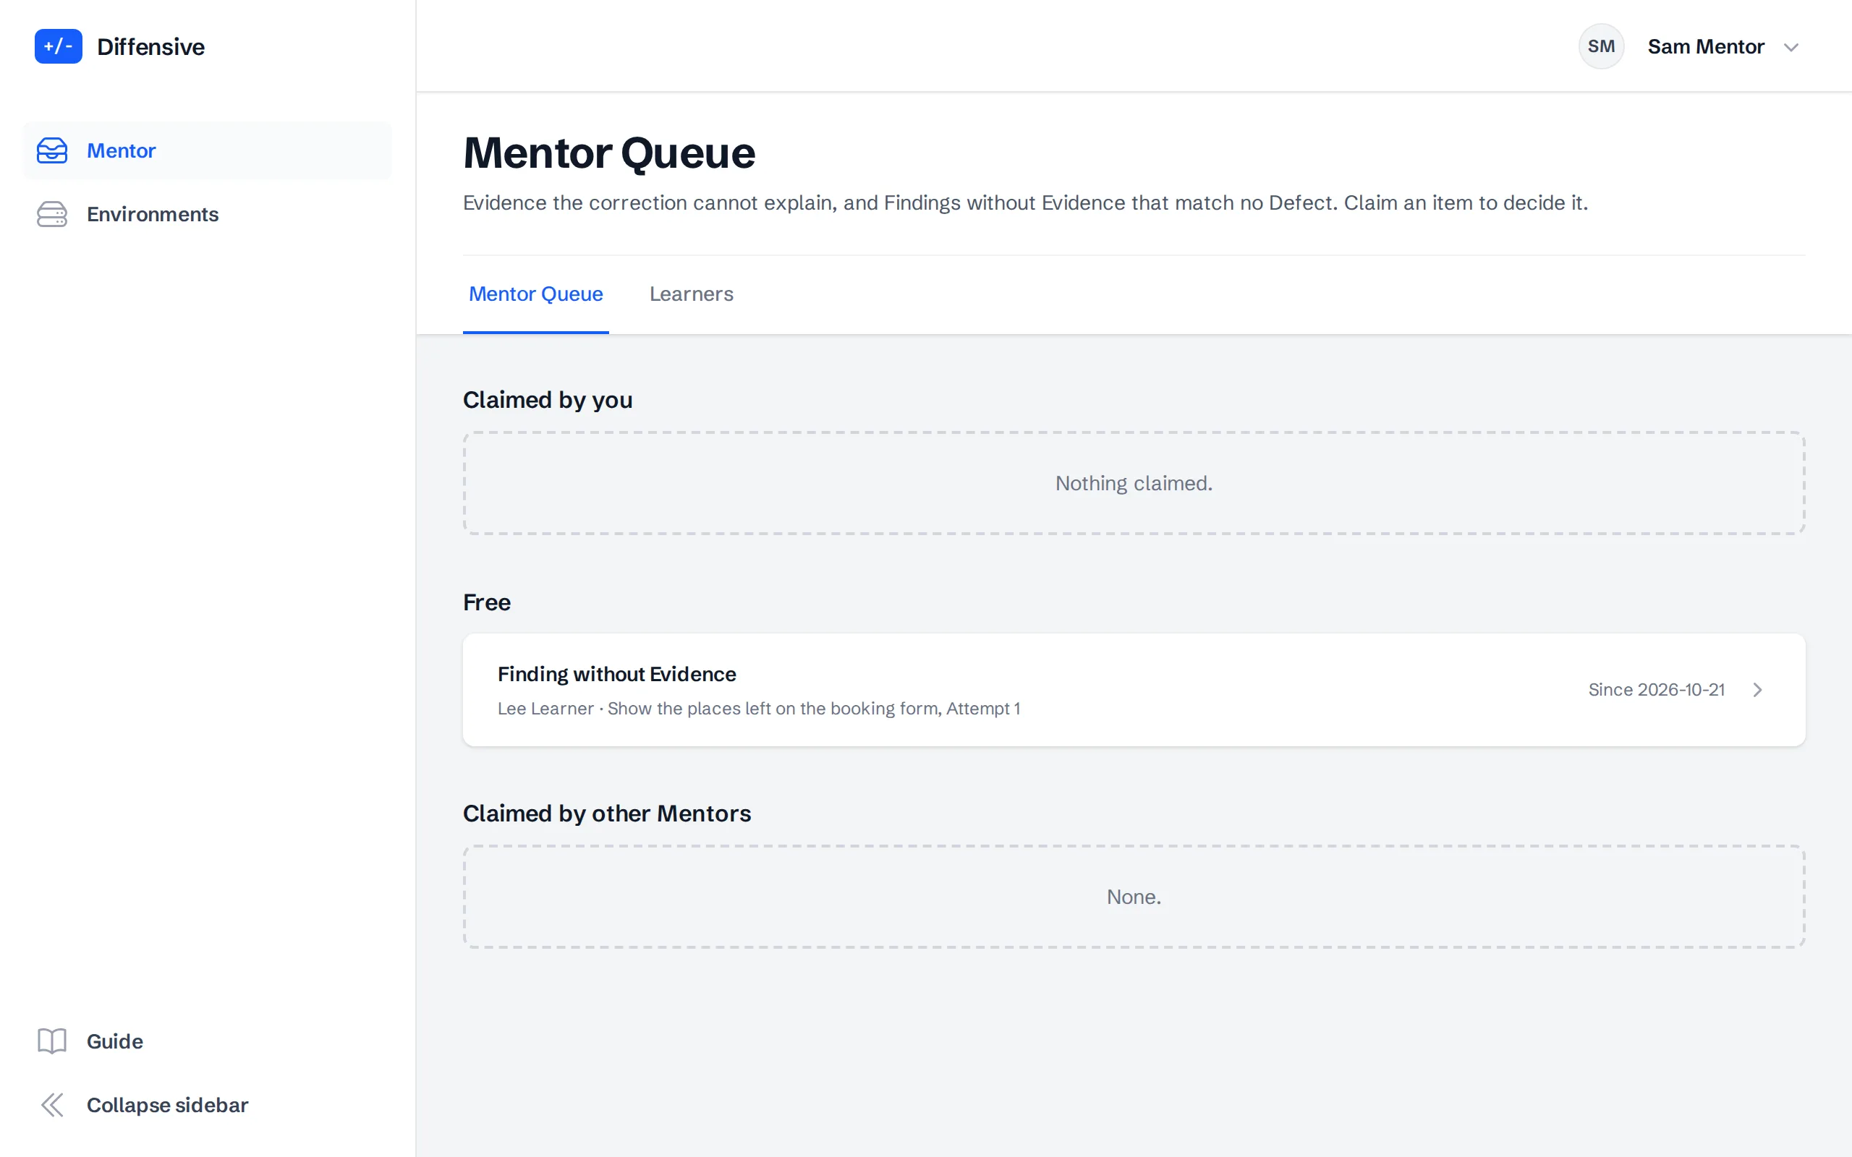The image size is (1852, 1157).
Task: Click the Lee Learner attempt description line
Action: tap(758, 709)
